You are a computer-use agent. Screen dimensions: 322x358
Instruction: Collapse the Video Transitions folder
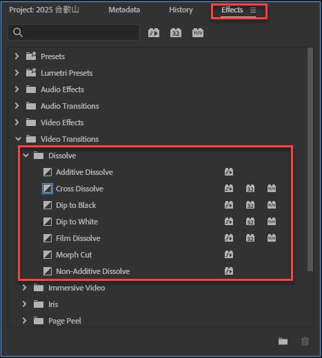(18, 139)
